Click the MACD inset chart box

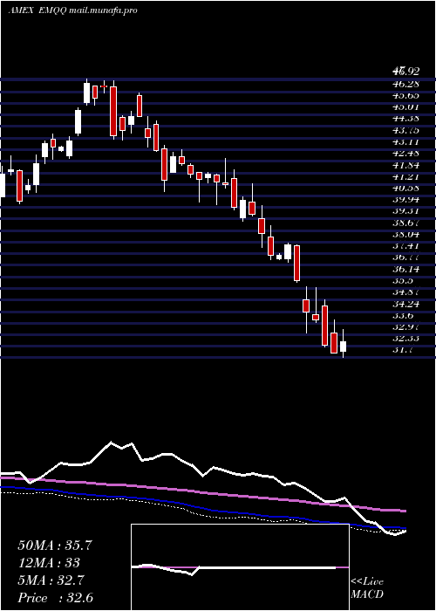click(x=240, y=567)
